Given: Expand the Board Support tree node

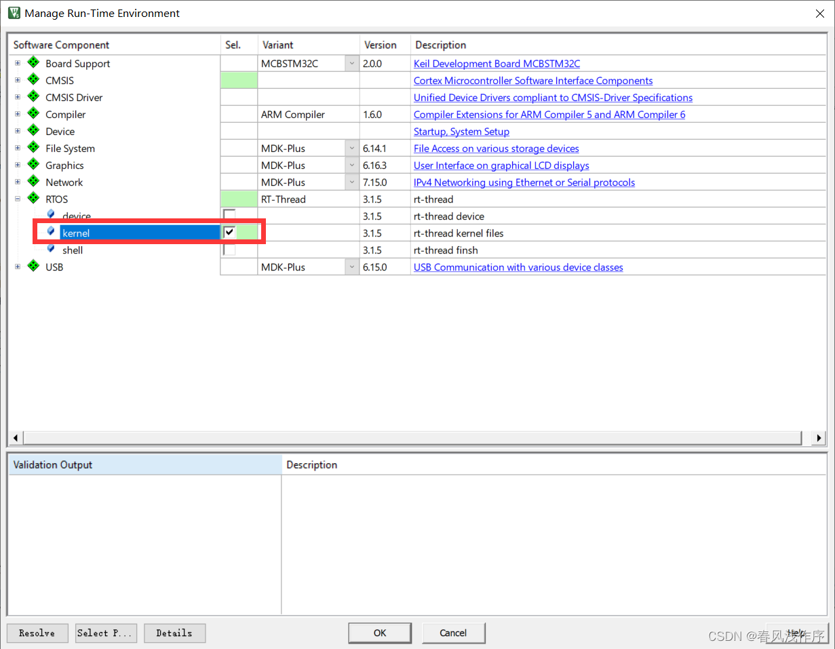Looking at the screenshot, I should [18, 63].
